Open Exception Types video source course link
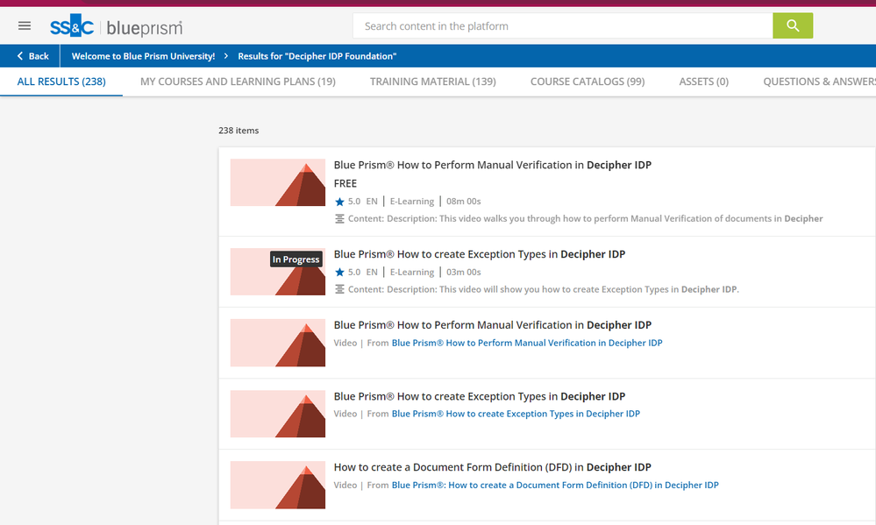Viewport: 876px width, 525px height. point(516,414)
